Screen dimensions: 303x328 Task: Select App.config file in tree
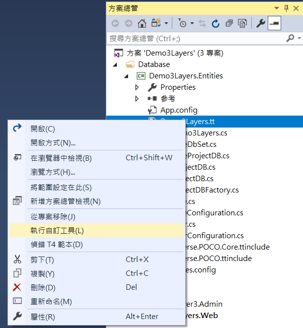(178, 110)
